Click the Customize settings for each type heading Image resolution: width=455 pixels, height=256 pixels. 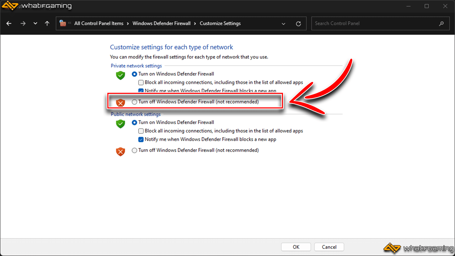[171, 47]
